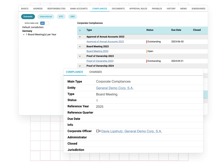Collapse the Approval of Annual Accounts 2022 group

[80, 37]
